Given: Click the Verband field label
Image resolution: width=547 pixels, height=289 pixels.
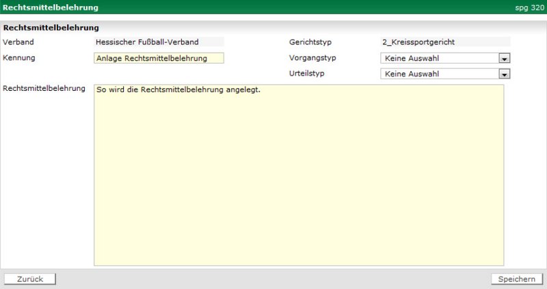Looking at the screenshot, I should pos(18,42).
